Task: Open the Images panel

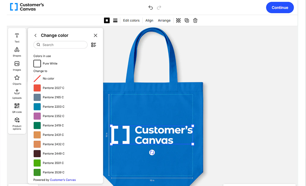Action: [x=17, y=66]
